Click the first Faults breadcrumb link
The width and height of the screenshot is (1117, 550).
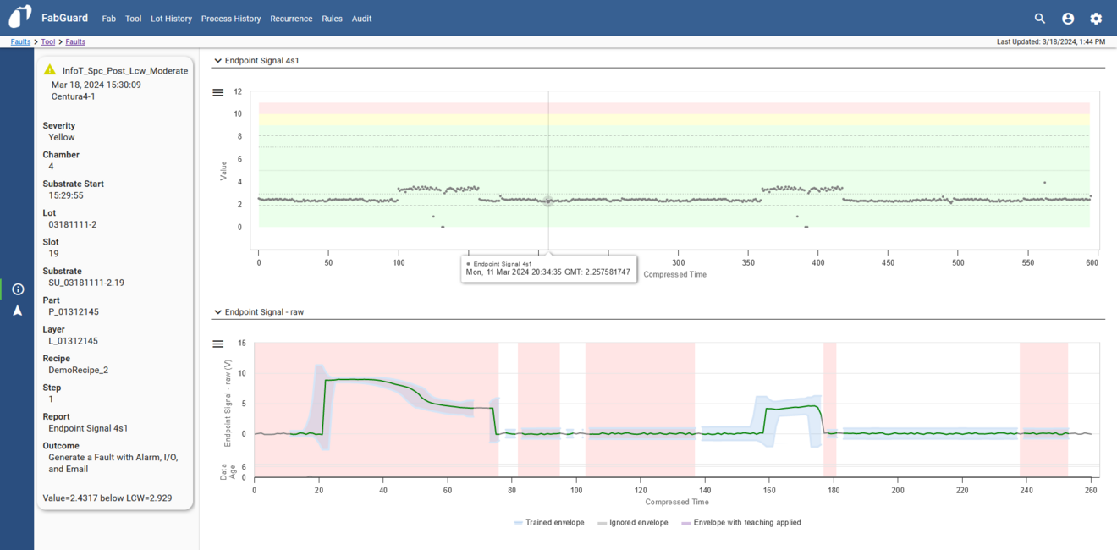(19, 41)
